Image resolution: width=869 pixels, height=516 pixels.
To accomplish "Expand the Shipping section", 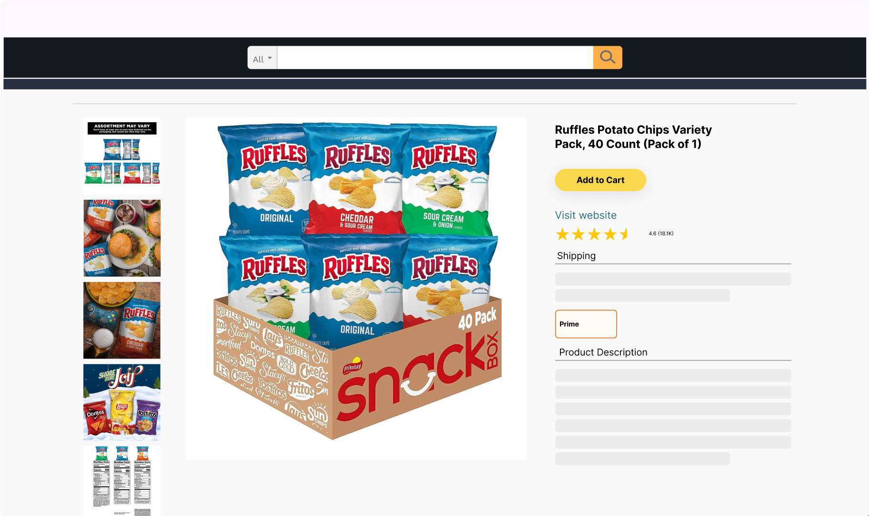I will tap(576, 256).
